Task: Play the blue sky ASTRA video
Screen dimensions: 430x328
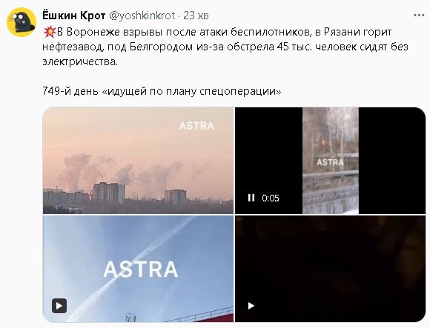Action: click(x=59, y=306)
